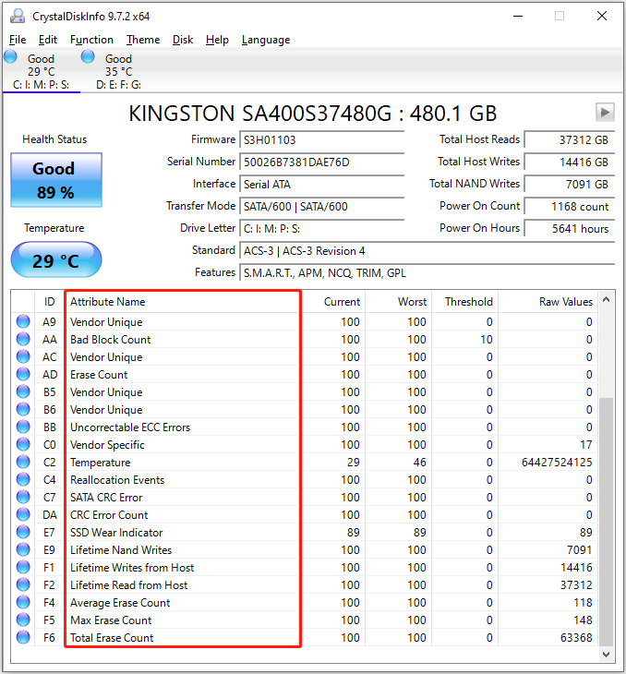Screen dimensions: 626x674
Task: Click the second disk's blue status orb in the top disk bar
Action: click(x=88, y=56)
